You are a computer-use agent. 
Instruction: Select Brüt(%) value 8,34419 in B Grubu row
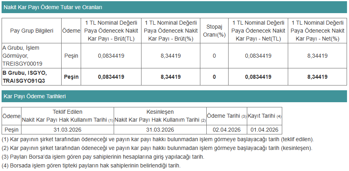tap(171, 77)
